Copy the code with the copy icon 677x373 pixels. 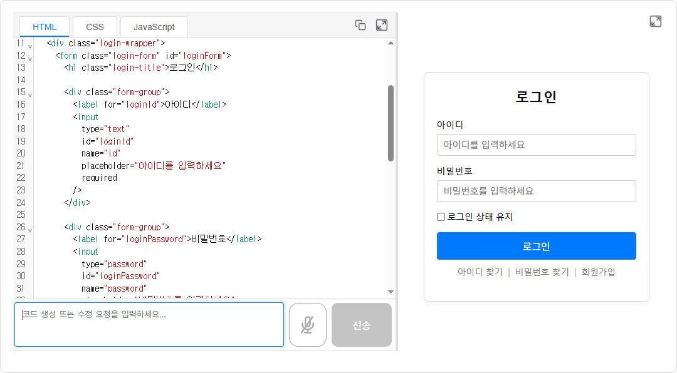pos(360,25)
